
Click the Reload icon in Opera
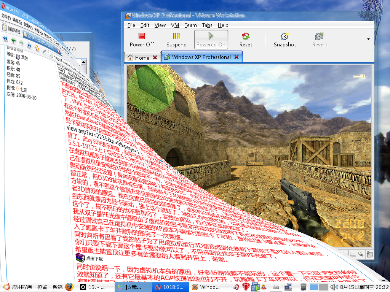pos(37,48)
